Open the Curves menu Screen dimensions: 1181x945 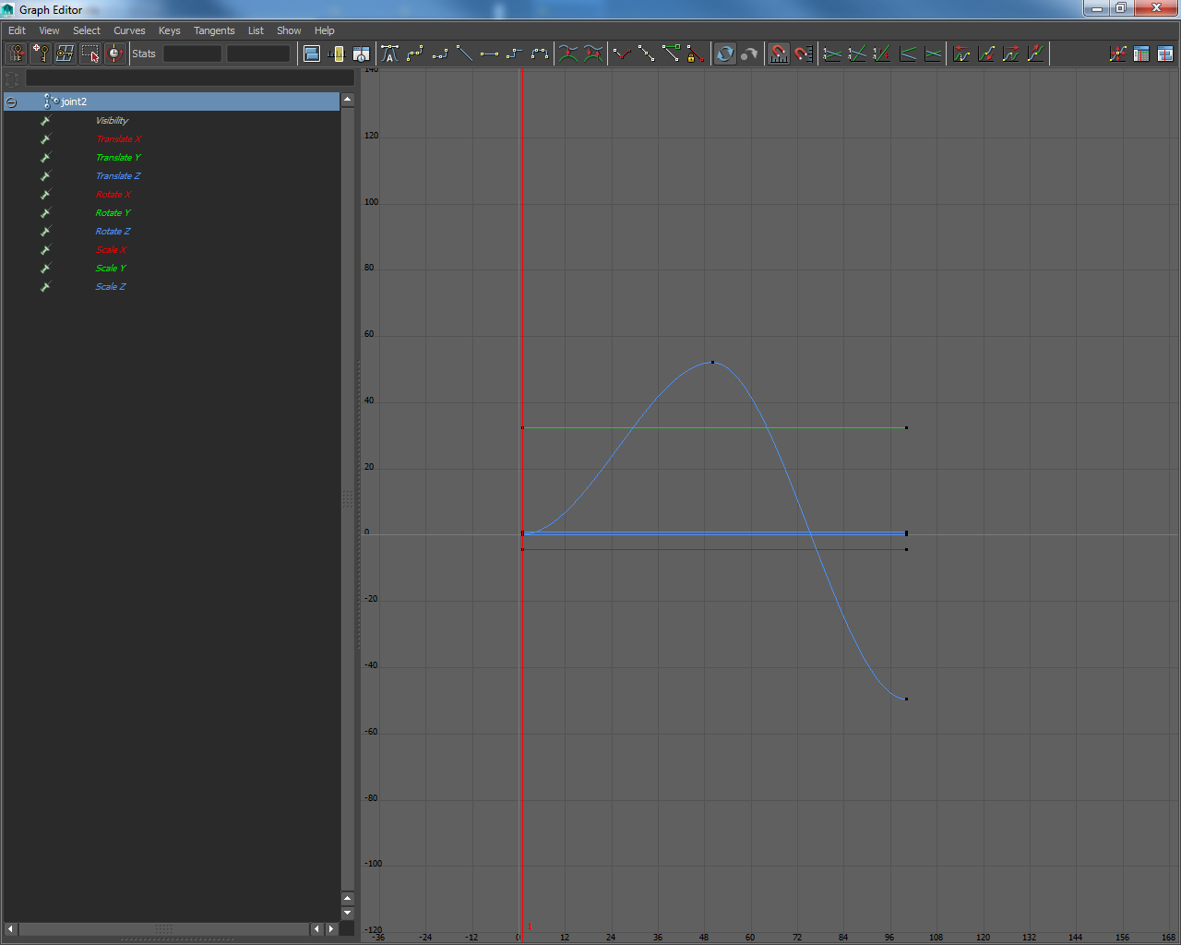(129, 30)
